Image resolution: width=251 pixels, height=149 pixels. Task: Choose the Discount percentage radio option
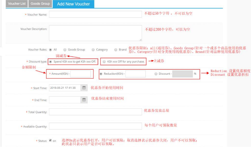tap(156, 74)
